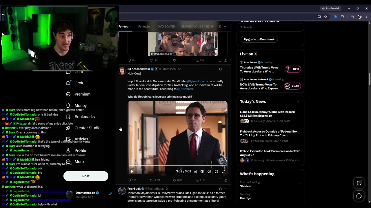
Task: Switch to the Following tab
Action: pyautogui.click(x=145, y=27)
